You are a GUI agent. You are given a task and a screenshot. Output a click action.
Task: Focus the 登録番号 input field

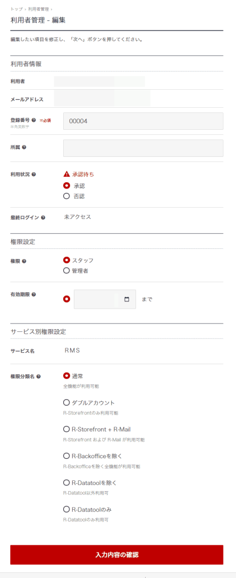[143, 121]
